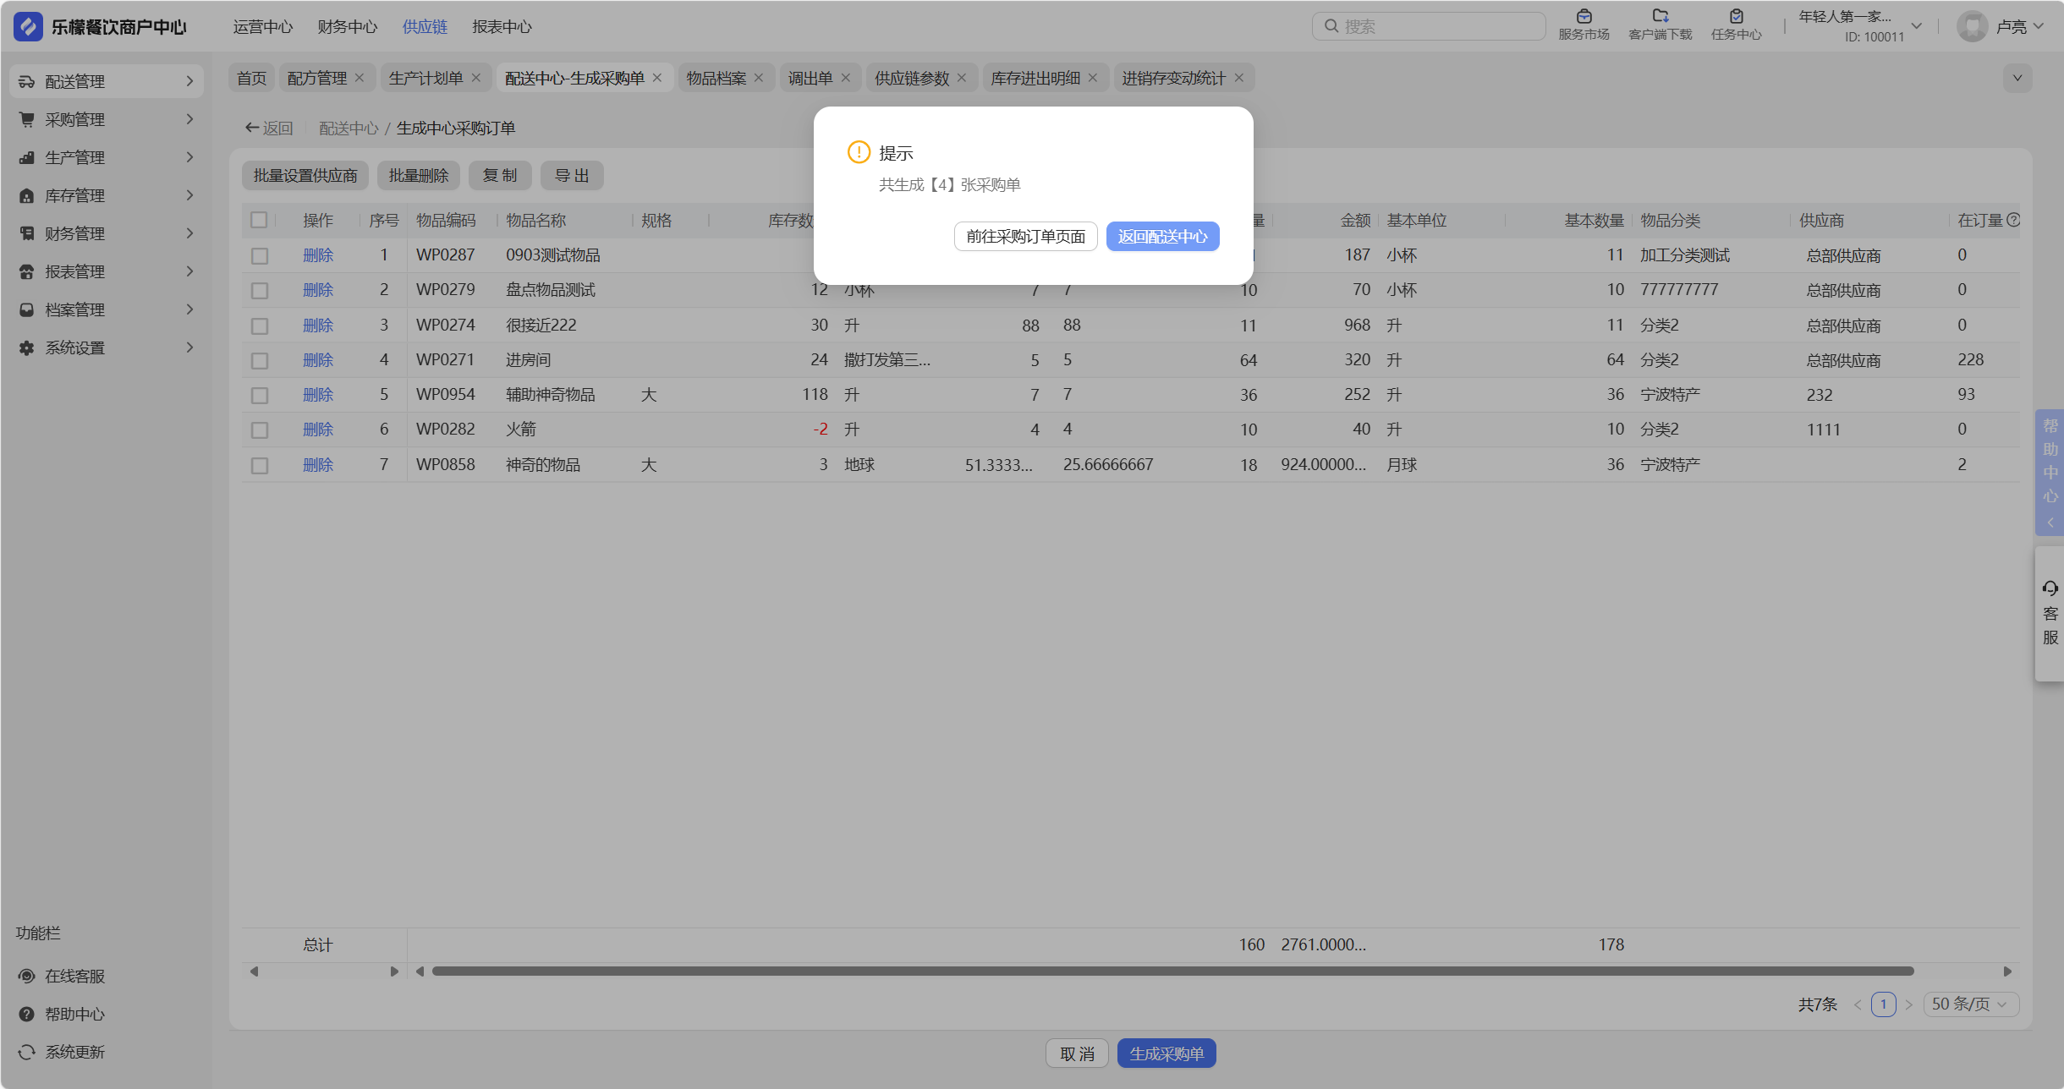Open the 任务中心 icon
Screen dimensions: 2064x1089
(1736, 17)
